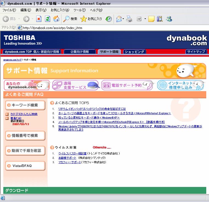Open the ヘルプ(H) menu
Screen dimensions: 209x202
(96, 10)
